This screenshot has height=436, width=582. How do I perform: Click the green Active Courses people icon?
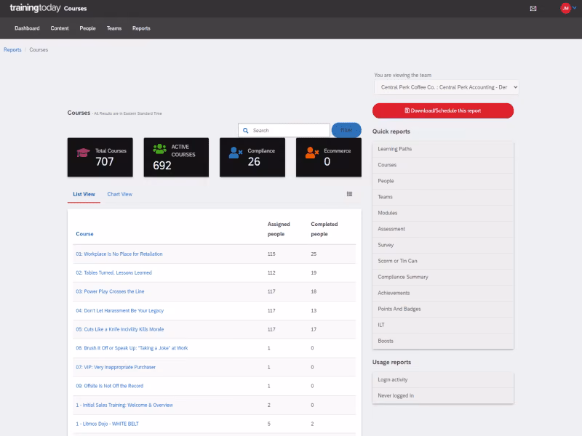159,149
